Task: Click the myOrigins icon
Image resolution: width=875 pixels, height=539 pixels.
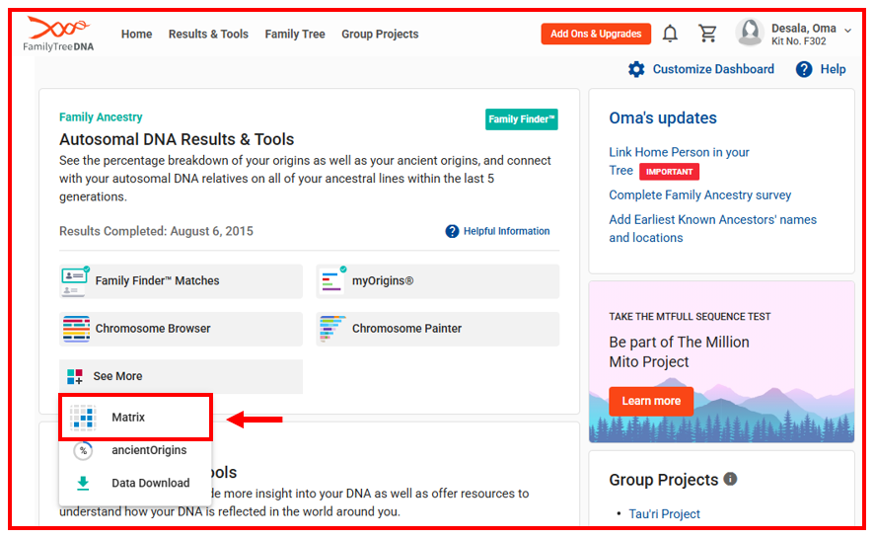Action: coord(333,280)
